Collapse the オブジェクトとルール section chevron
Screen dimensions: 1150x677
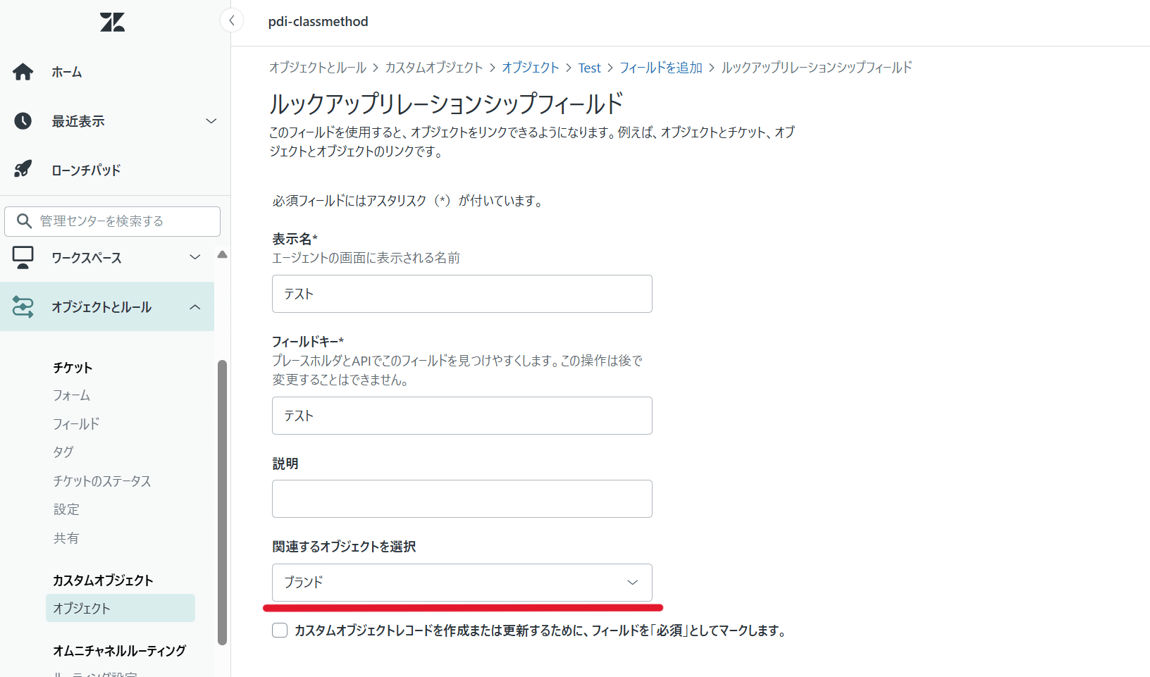pyautogui.click(x=195, y=306)
